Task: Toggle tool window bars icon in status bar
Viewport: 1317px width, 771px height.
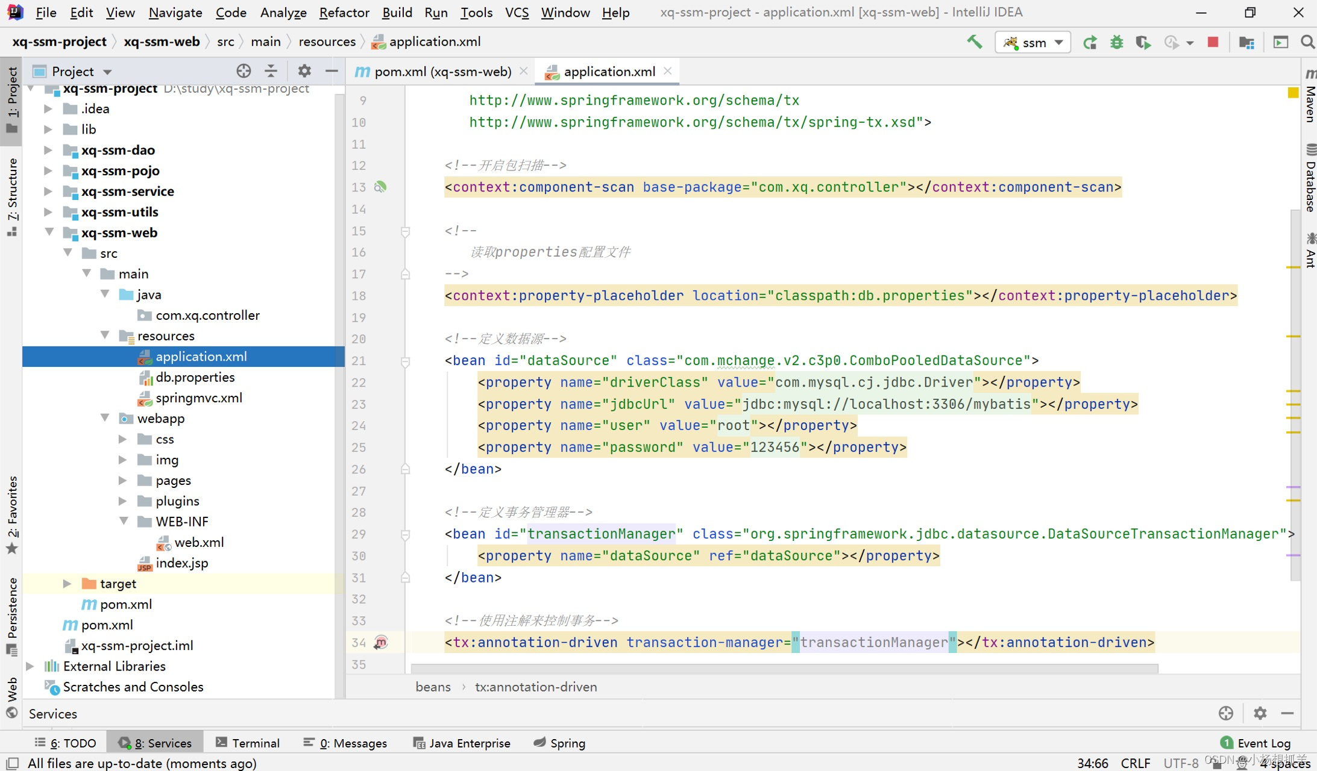Action: [12, 763]
